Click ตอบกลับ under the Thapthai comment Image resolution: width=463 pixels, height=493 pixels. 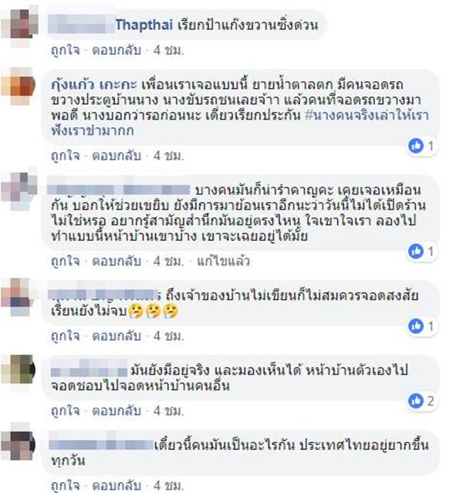tap(117, 50)
